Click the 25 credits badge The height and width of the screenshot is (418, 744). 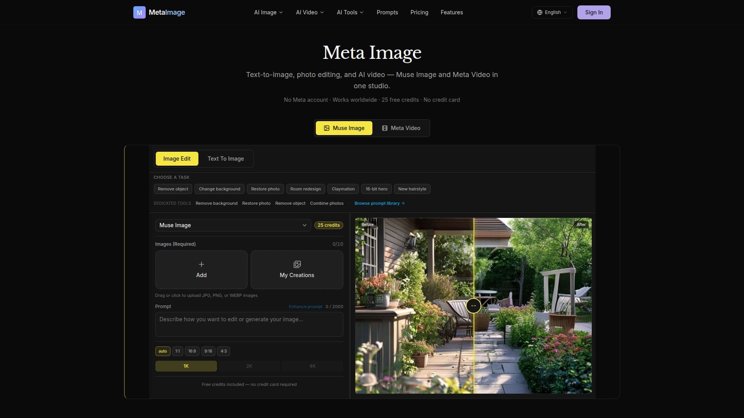(x=329, y=225)
